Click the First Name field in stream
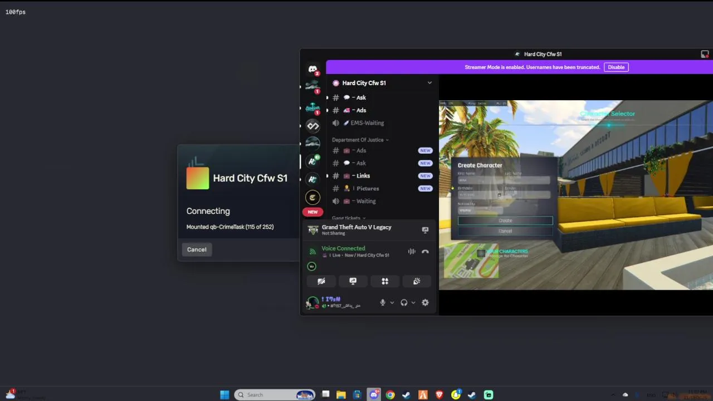The height and width of the screenshot is (401, 713). click(x=480, y=180)
